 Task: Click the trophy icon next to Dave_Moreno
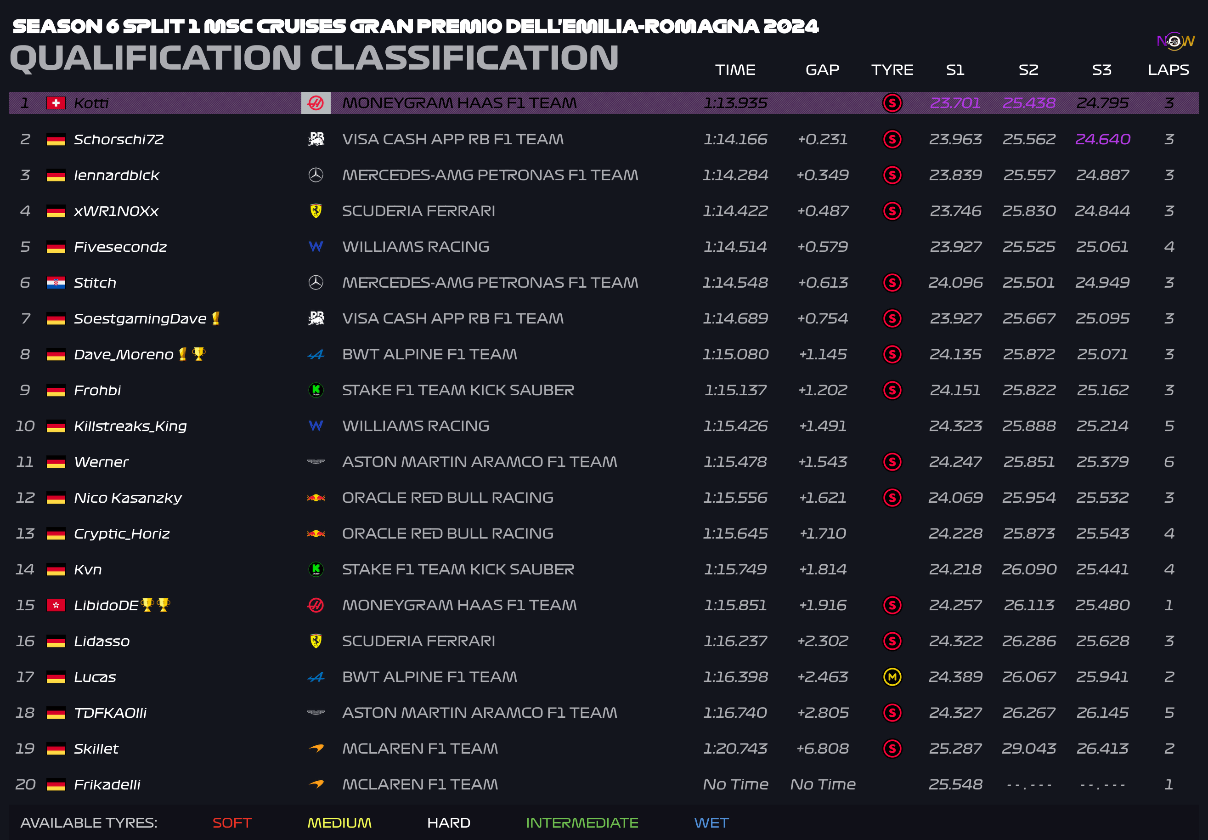pyautogui.click(x=198, y=354)
